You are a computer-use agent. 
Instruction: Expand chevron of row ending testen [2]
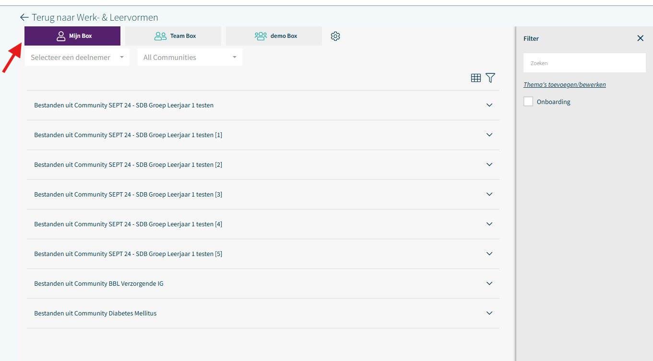(489, 164)
